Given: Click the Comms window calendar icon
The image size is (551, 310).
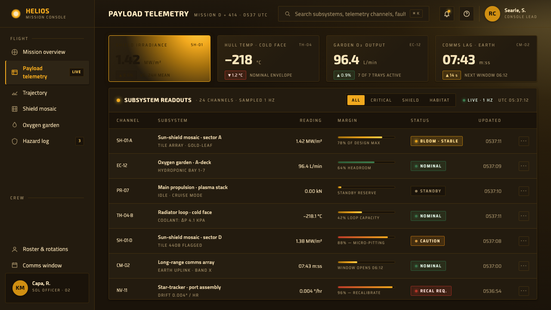Looking at the screenshot, I should tap(15, 265).
